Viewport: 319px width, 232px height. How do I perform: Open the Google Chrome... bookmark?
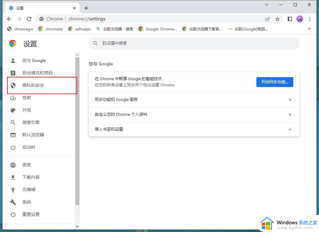(x=157, y=29)
